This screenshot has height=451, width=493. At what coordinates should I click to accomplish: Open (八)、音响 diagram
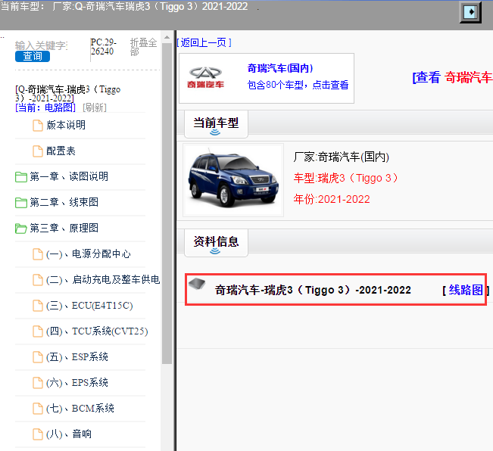(69, 434)
